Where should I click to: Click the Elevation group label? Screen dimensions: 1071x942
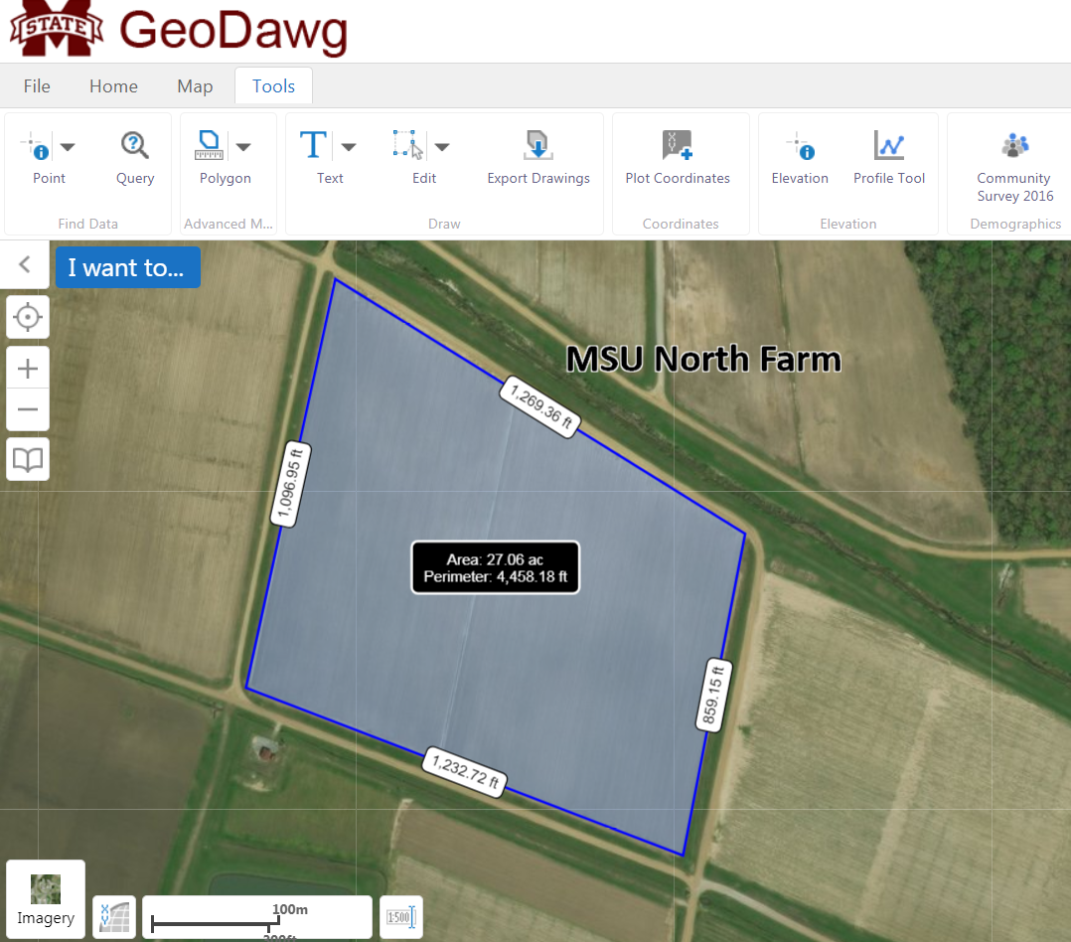(847, 224)
